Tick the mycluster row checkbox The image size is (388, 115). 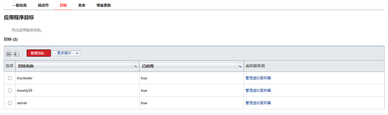(x=10, y=78)
